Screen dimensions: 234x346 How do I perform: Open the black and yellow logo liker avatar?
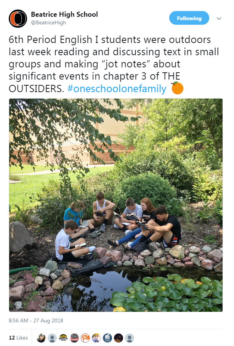point(63,338)
